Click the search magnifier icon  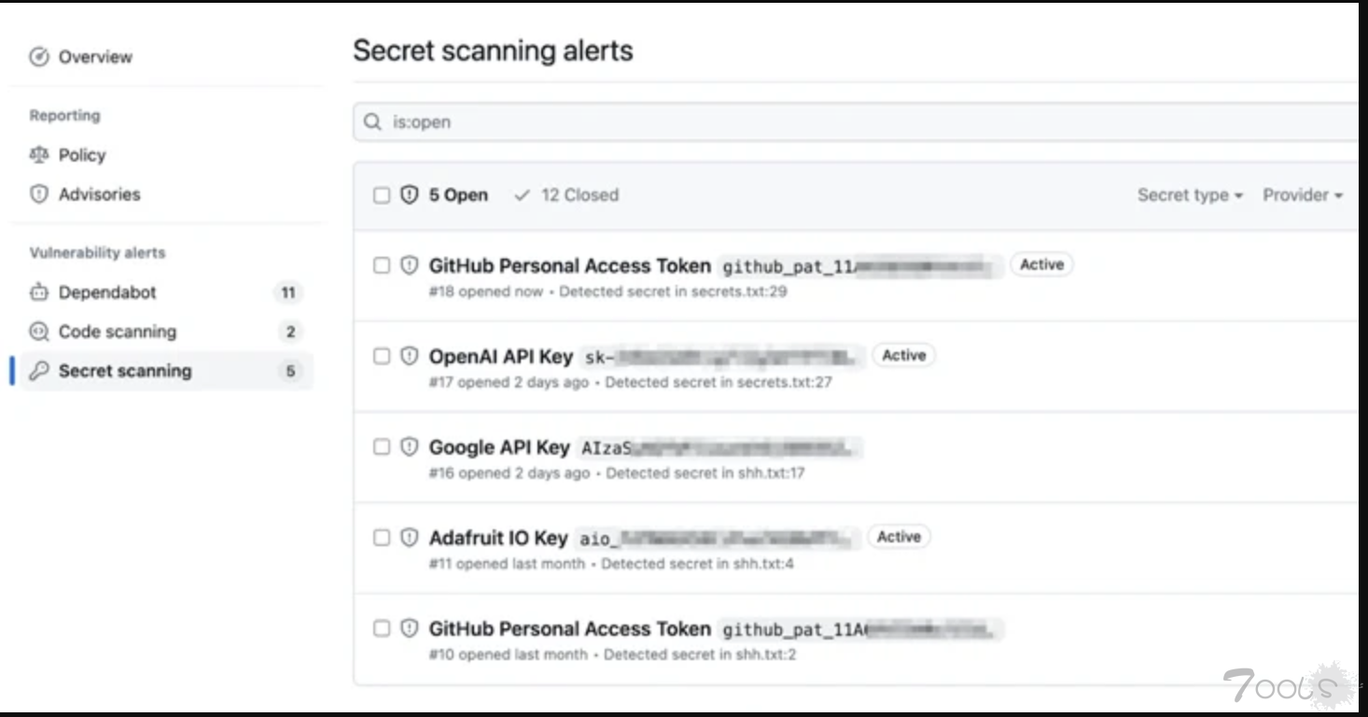click(x=373, y=122)
